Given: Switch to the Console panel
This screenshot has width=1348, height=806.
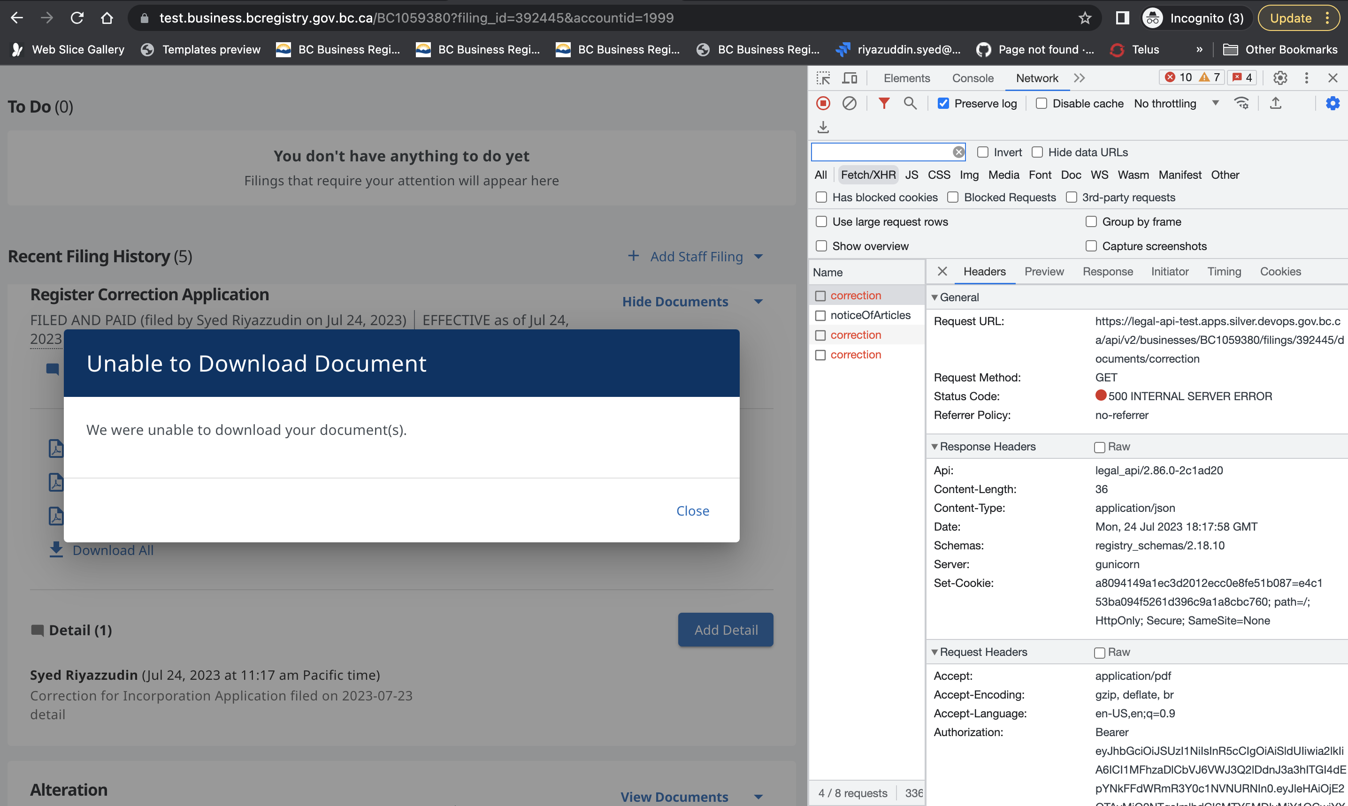Looking at the screenshot, I should coord(973,78).
